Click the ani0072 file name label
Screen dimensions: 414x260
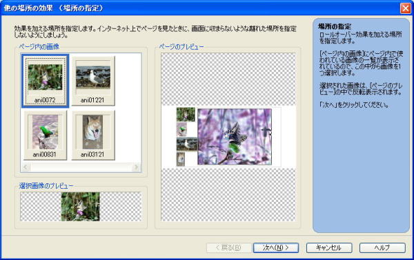pos(45,100)
